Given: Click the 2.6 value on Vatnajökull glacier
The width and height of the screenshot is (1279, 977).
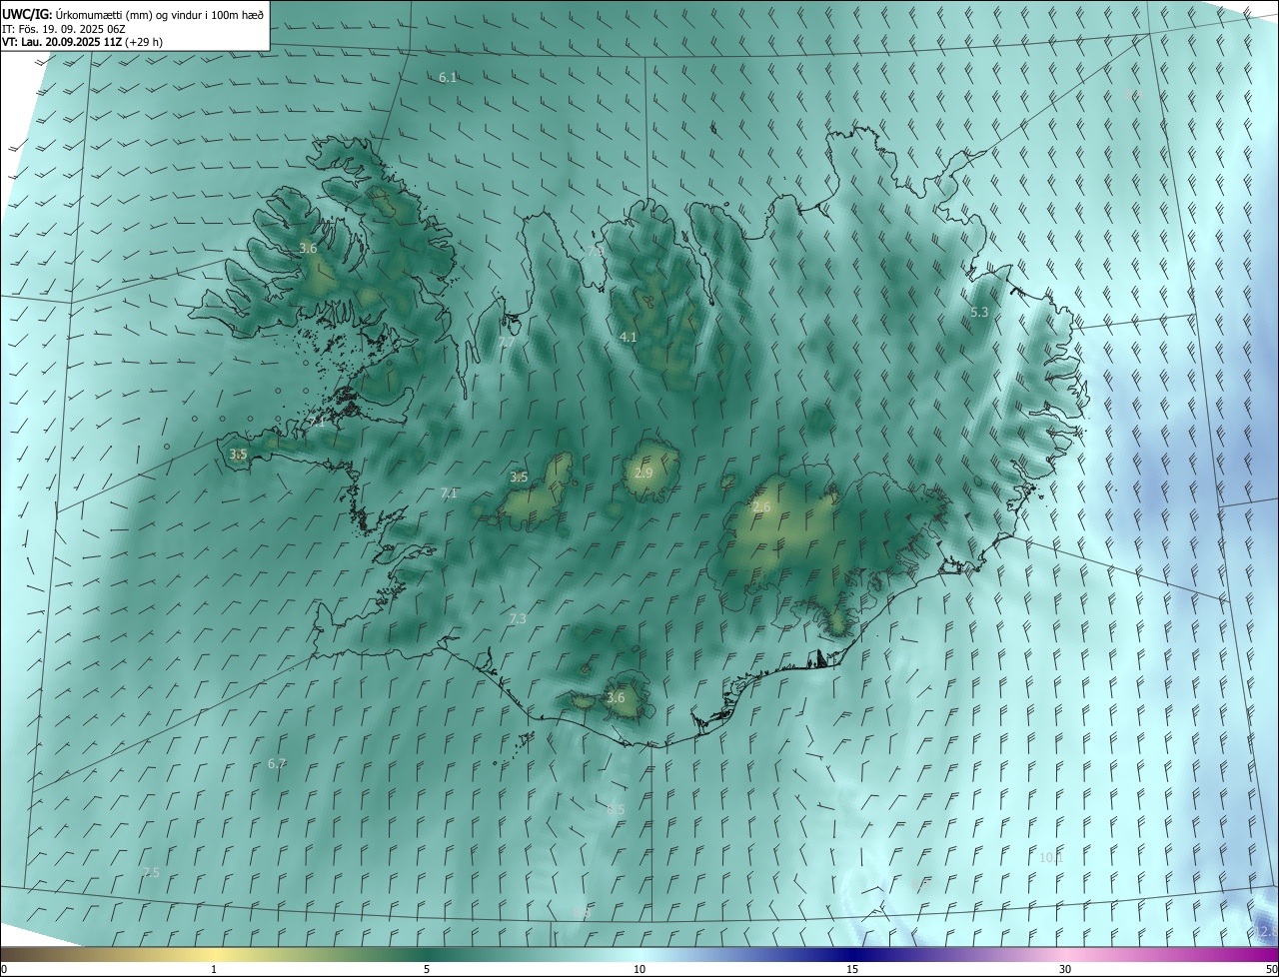Looking at the screenshot, I should click(761, 507).
